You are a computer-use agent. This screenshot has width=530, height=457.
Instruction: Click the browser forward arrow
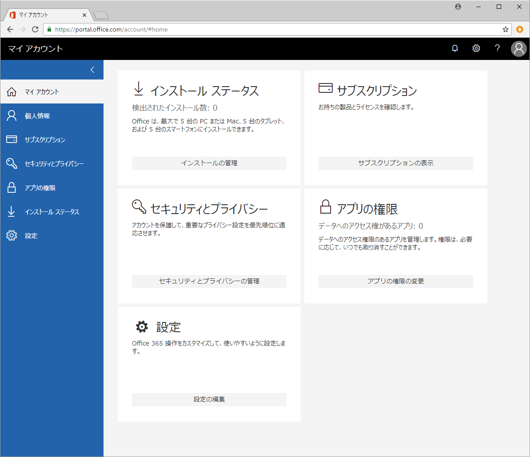tap(23, 29)
